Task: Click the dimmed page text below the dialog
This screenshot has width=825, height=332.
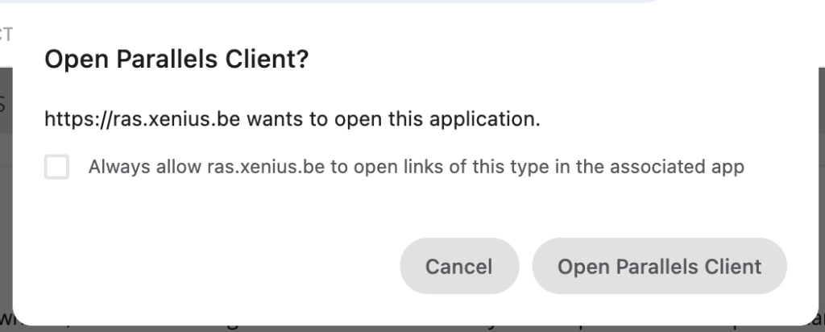Action: (403, 327)
